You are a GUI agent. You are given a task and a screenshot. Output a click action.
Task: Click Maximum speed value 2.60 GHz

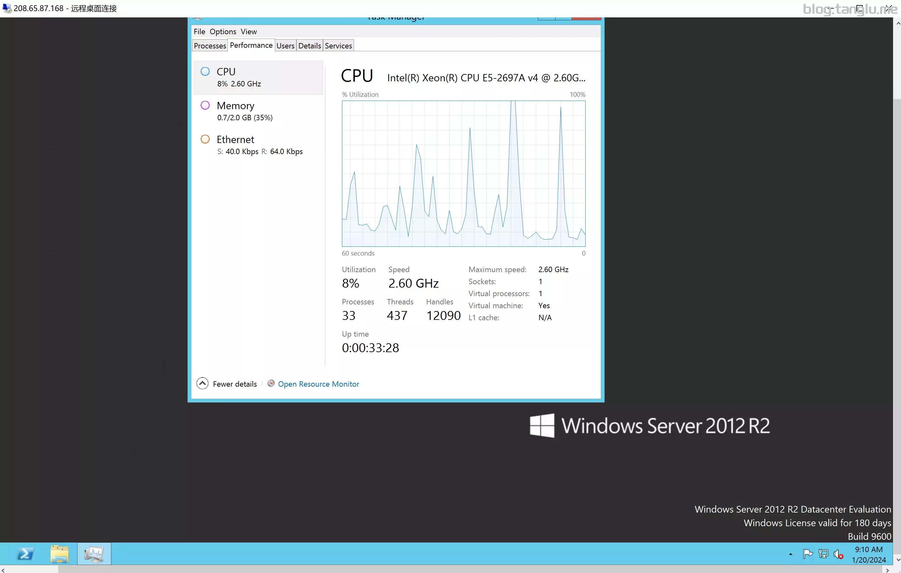coord(553,270)
